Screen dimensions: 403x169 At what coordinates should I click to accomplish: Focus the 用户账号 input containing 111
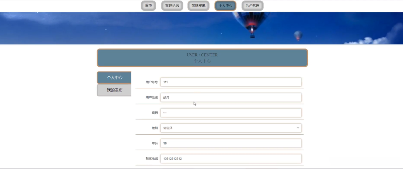click(231, 82)
